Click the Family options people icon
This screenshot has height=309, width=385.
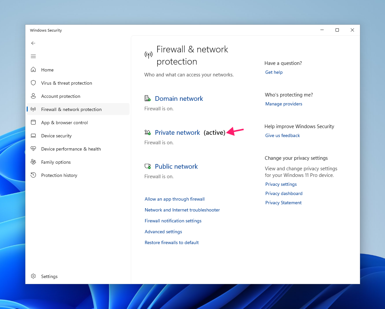coord(33,162)
